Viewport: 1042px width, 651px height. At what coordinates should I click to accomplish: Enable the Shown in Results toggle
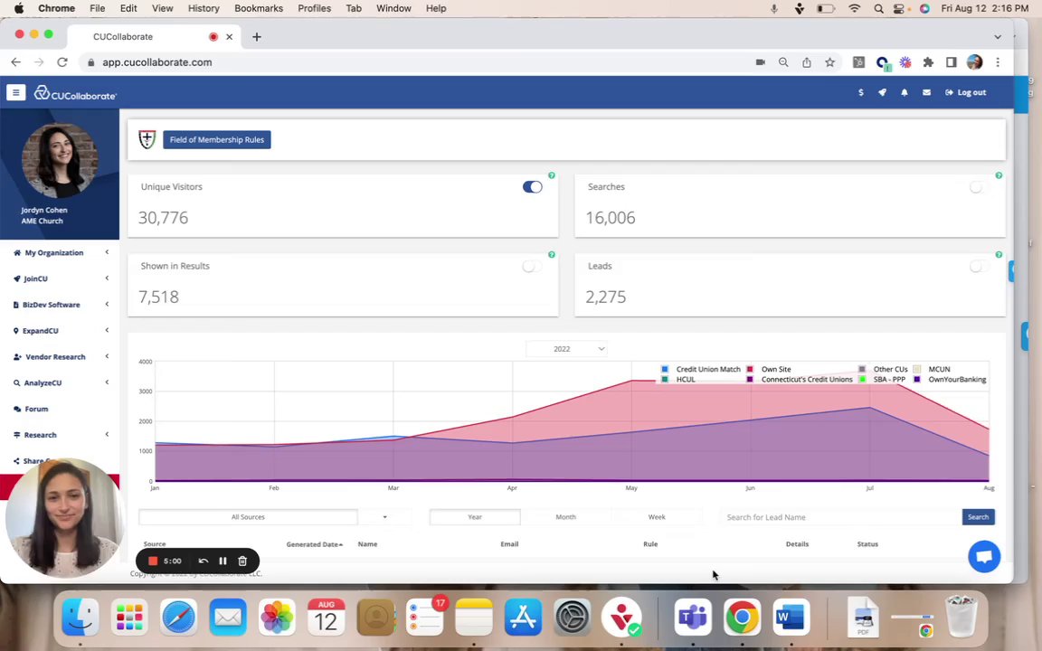click(532, 266)
